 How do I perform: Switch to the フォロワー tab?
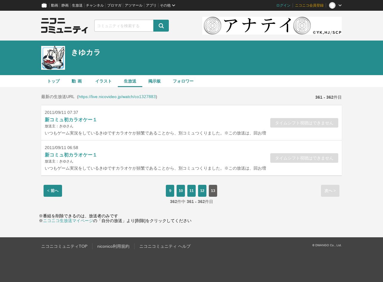point(183,81)
